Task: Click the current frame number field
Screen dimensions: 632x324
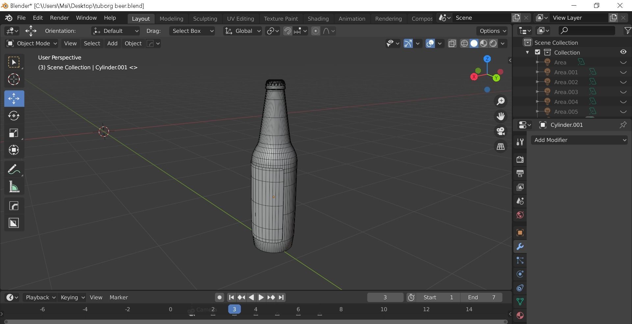Action: pos(385,297)
